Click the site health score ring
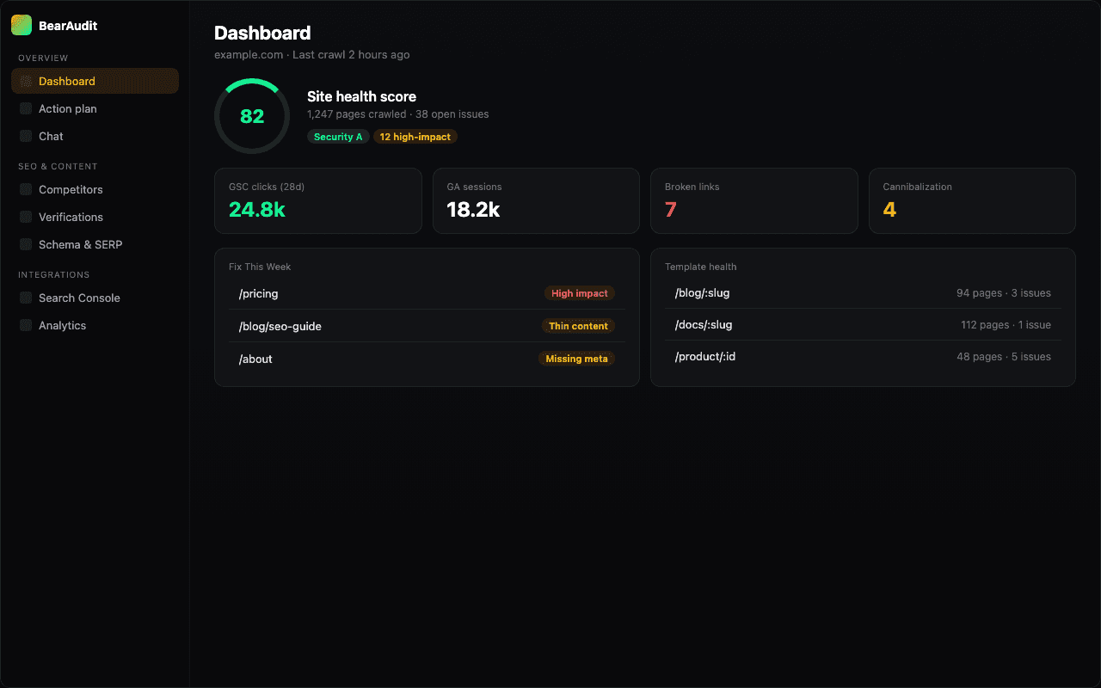Screen dimensions: 1101x688 [x=252, y=116]
